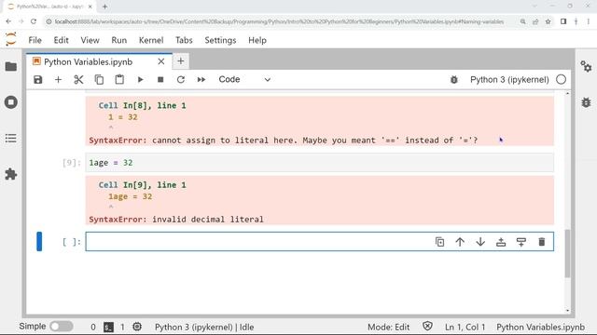Open the browser zoom magnifier icon
This screenshot has height=335, width=597.
tap(523, 21)
